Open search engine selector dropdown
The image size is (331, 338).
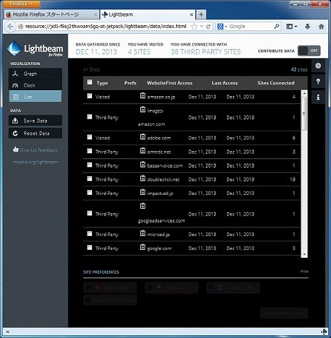click(222, 27)
